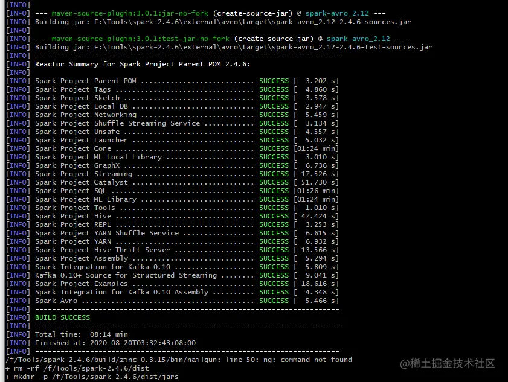Click the green 'BUILD SUCCESS' text
508x382 pixels.
coord(63,317)
